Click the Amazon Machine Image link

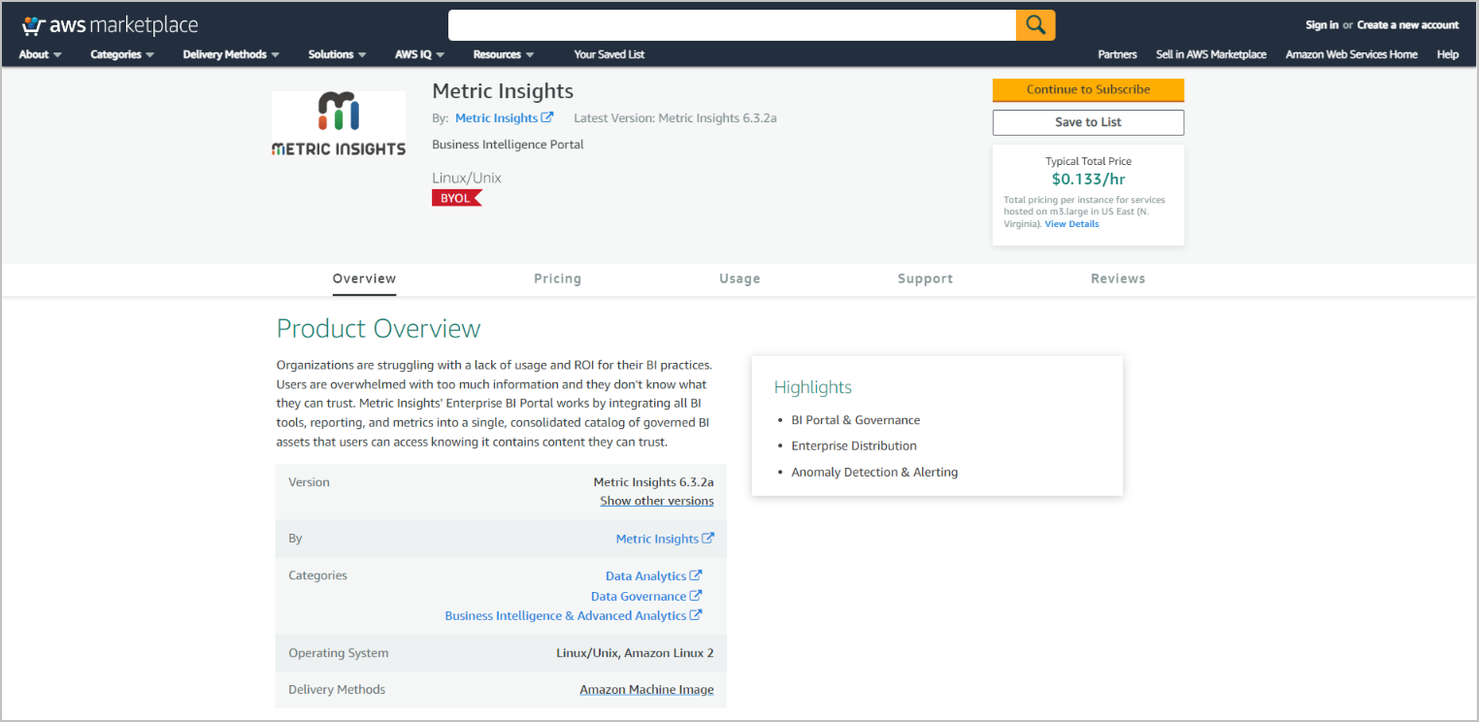pos(646,690)
